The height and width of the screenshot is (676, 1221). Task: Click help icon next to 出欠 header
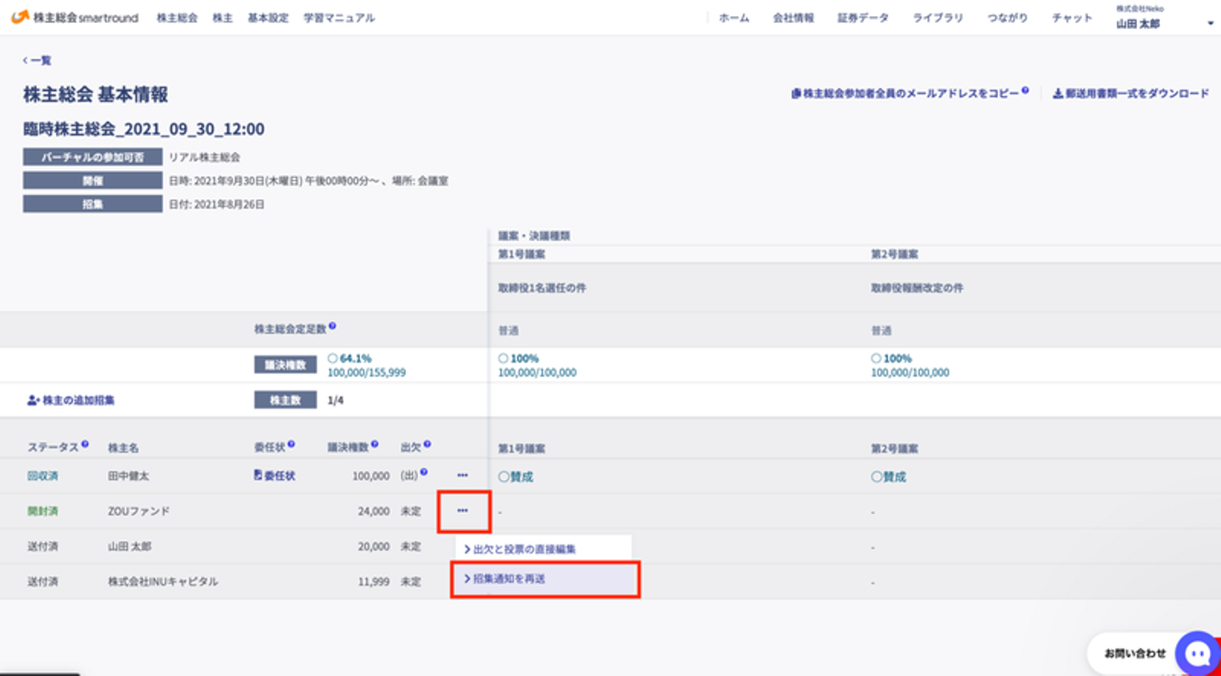coord(427,444)
